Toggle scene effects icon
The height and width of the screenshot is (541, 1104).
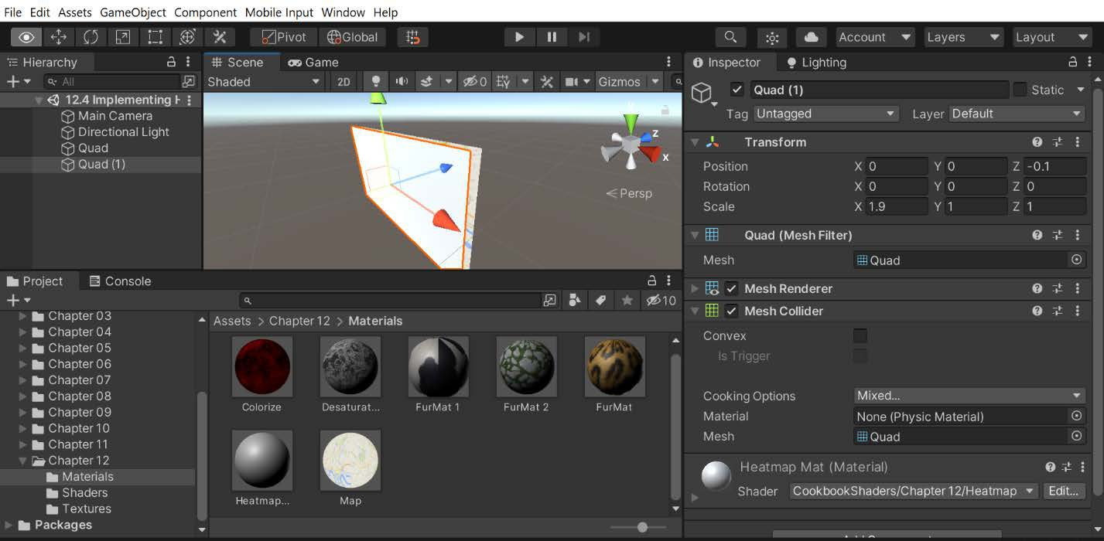click(426, 81)
